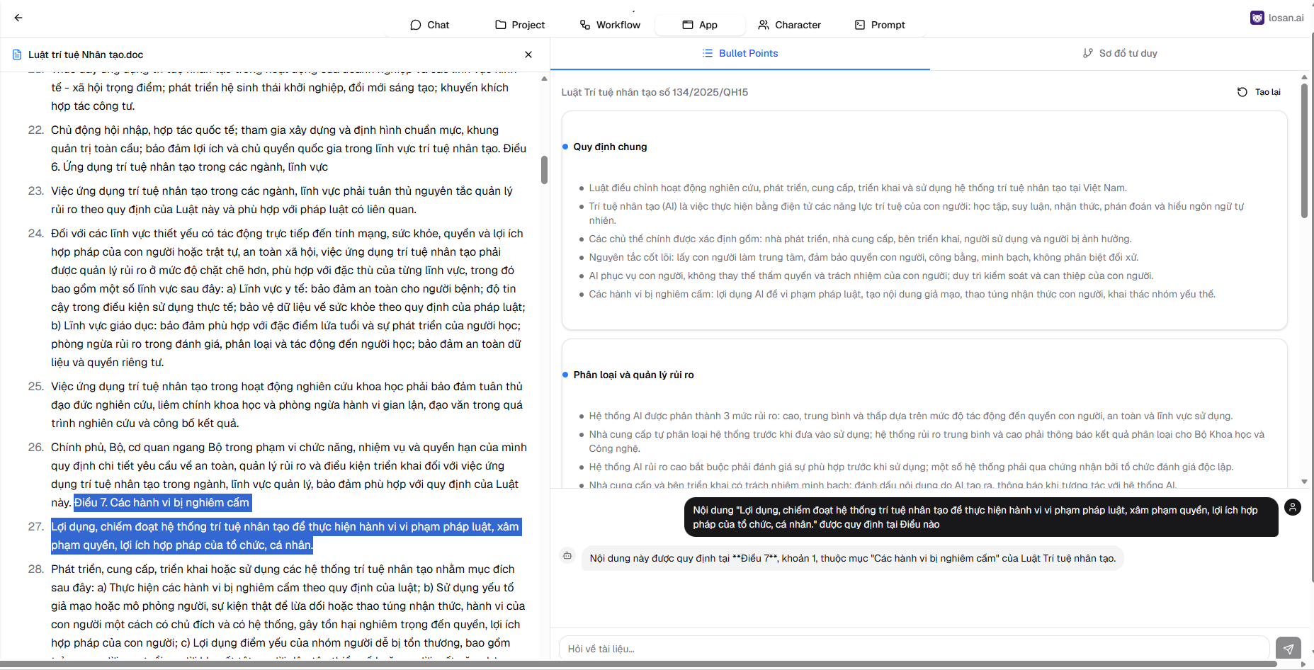Click the Phân loại và quản lý rủi ro heading
Screen dimensions: 1314x670
pyautogui.click(x=633, y=375)
